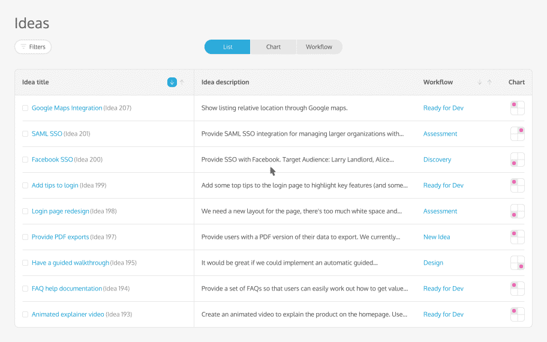Open the New Idea workflow status
Screen dimensions: 547x342
(x=437, y=237)
